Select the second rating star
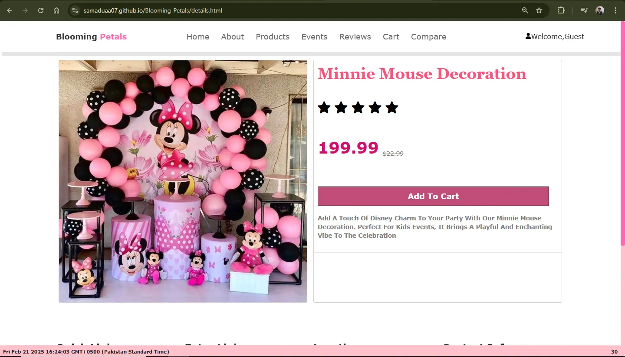Image resolution: width=625 pixels, height=357 pixels. (x=341, y=108)
